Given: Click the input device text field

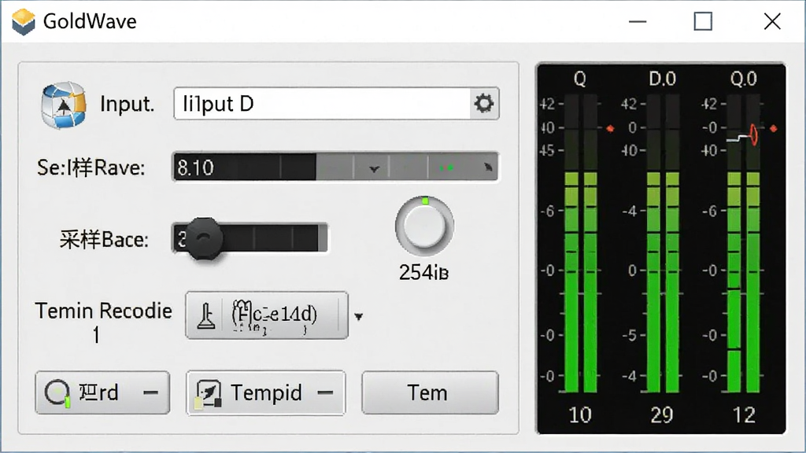Looking at the screenshot, I should [322, 104].
